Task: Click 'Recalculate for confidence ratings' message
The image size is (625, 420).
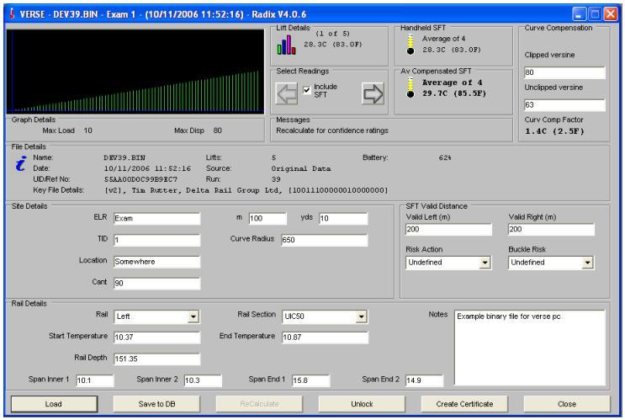Action: click(332, 130)
